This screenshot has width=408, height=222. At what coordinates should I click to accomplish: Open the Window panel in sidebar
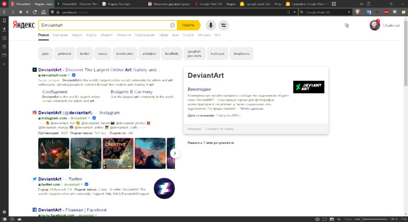pyautogui.click(x=4, y=55)
